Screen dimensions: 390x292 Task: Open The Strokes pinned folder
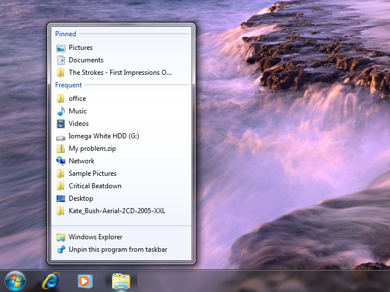pos(119,73)
